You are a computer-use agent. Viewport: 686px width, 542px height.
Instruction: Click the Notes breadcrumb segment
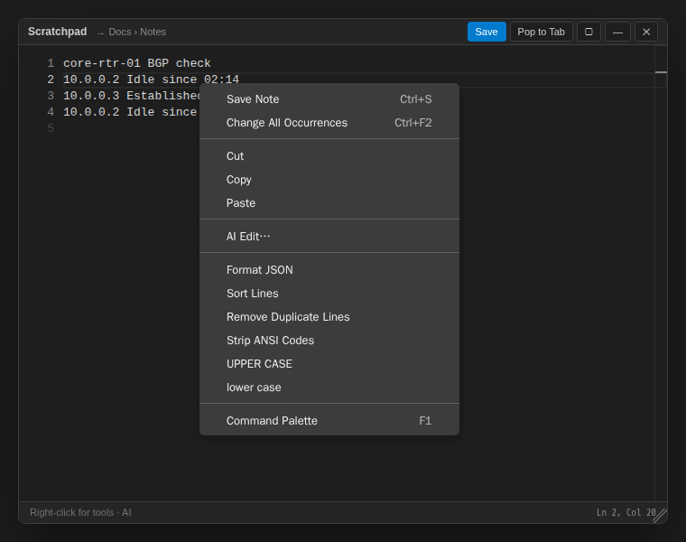click(x=153, y=32)
